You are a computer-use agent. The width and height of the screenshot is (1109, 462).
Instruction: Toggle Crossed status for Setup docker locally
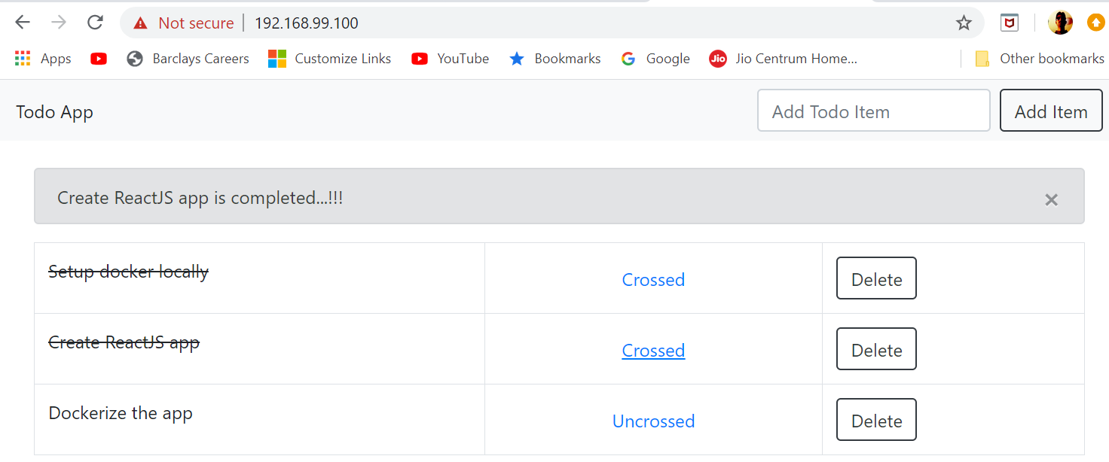coord(653,280)
